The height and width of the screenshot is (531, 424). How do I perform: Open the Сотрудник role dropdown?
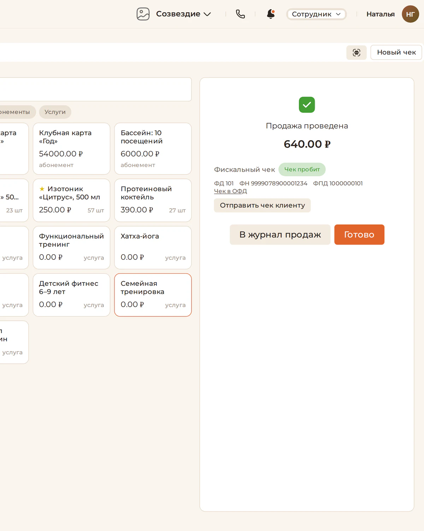[x=316, y=14]
